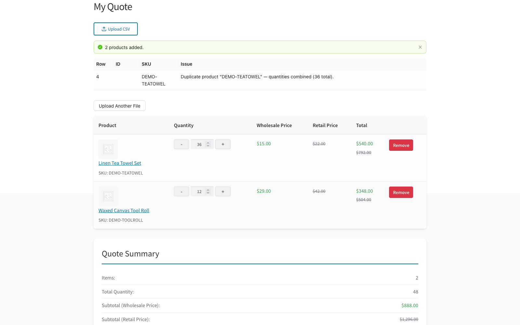
Task: Click the Quantity column header
Action: pyautogui.click(x=184, y=125)
